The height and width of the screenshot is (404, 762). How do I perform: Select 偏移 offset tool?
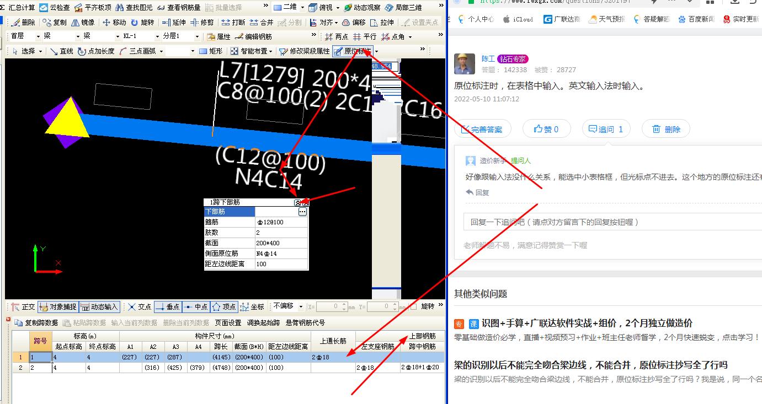[x=354, y=23]
